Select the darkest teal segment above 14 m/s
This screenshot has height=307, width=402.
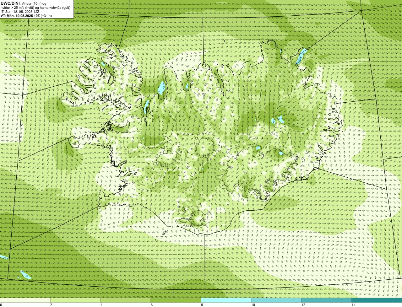377,300
